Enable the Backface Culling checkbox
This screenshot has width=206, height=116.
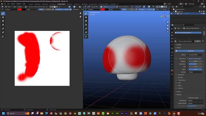pos(188,98)
